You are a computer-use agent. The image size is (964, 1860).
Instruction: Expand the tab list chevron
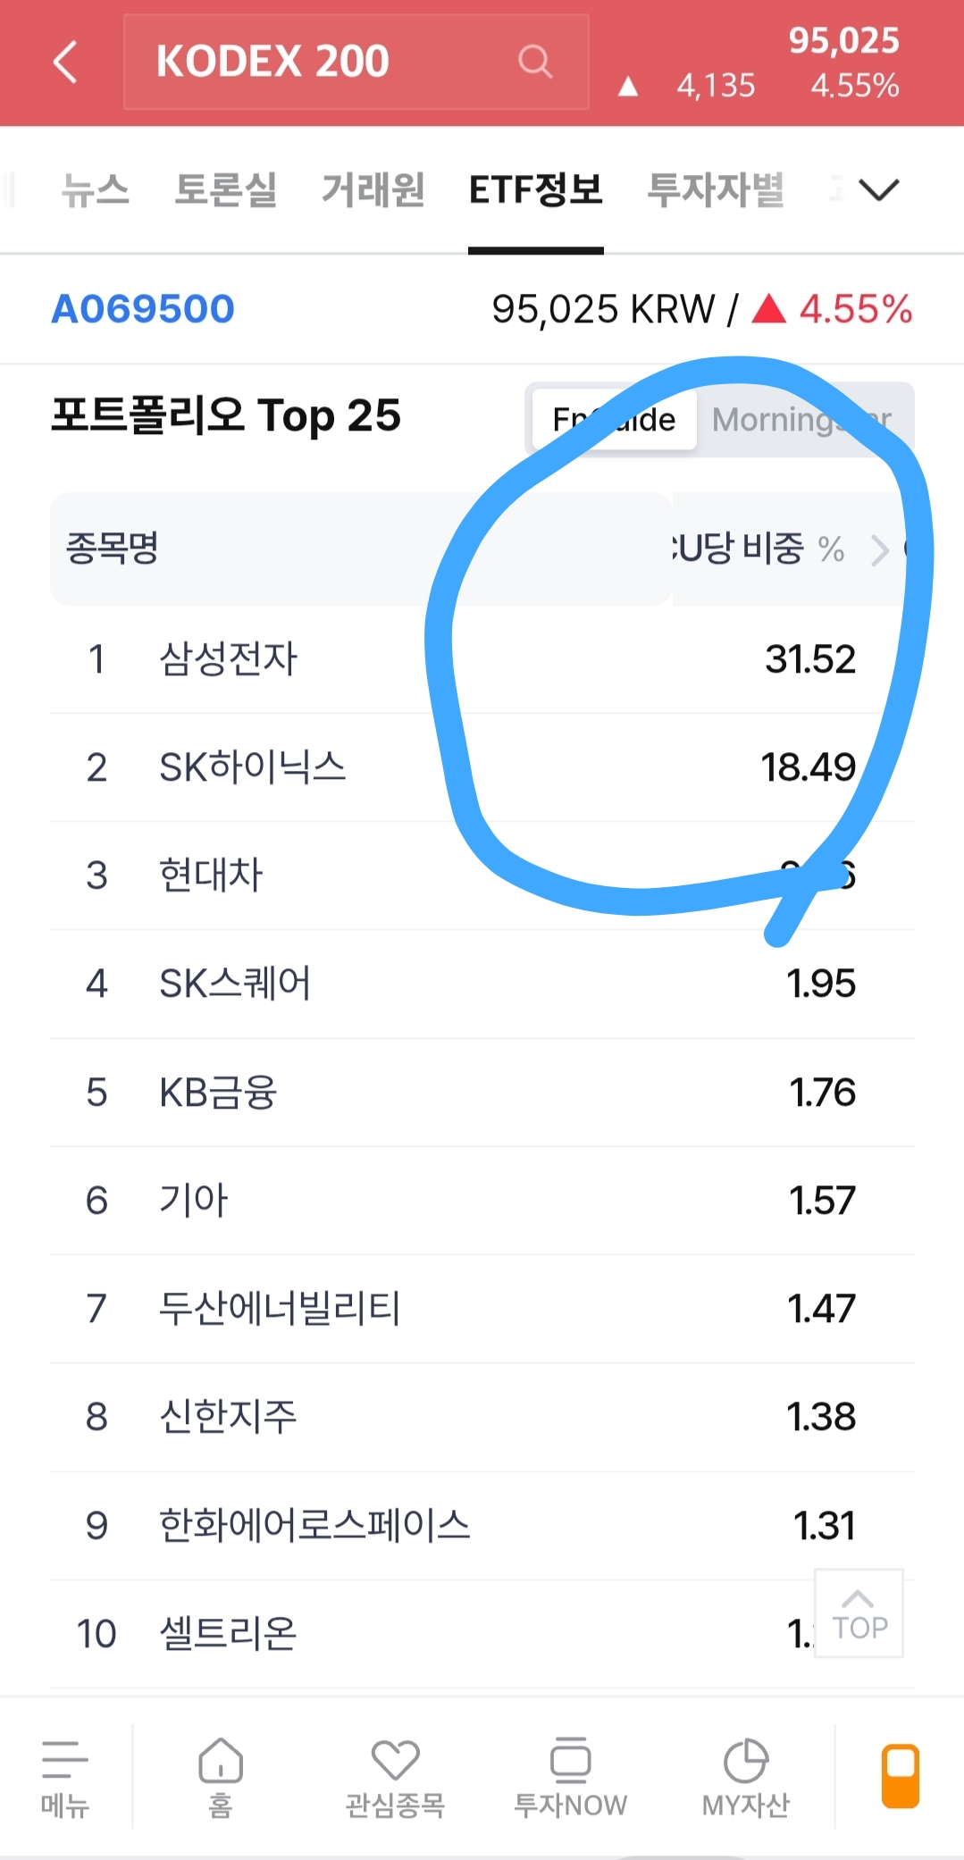point(878,189)
